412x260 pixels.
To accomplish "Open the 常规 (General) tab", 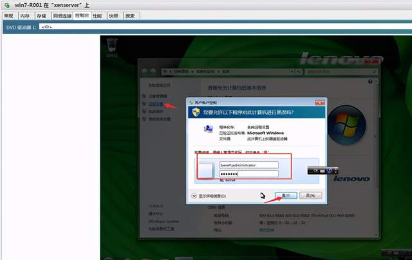I will [x=9, y=16].
